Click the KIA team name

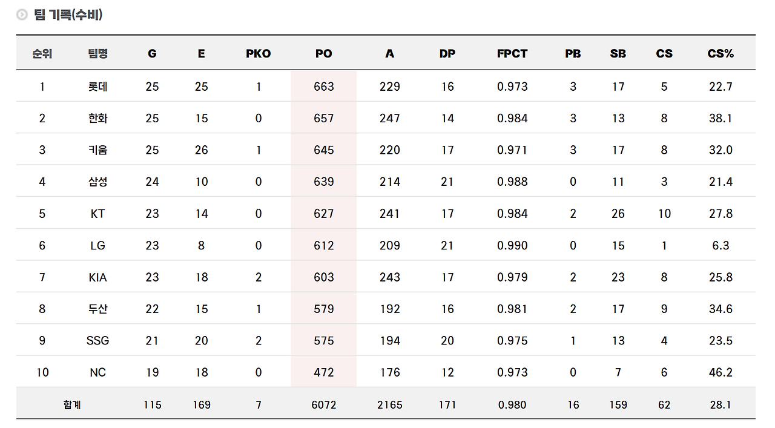(x=97, y=277)
